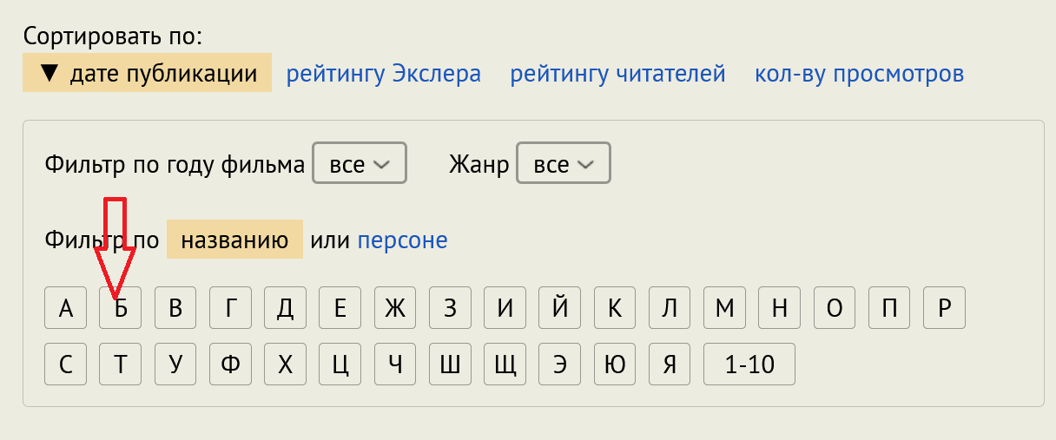Screen dimensions: 1056x440
Task: Click the letter А button
Action: click(66, 309)
